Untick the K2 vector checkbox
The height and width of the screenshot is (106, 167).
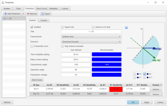click(145, 74)
